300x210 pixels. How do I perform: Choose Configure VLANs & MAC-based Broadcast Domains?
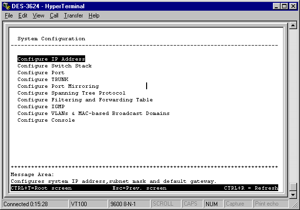pos(93,113)
